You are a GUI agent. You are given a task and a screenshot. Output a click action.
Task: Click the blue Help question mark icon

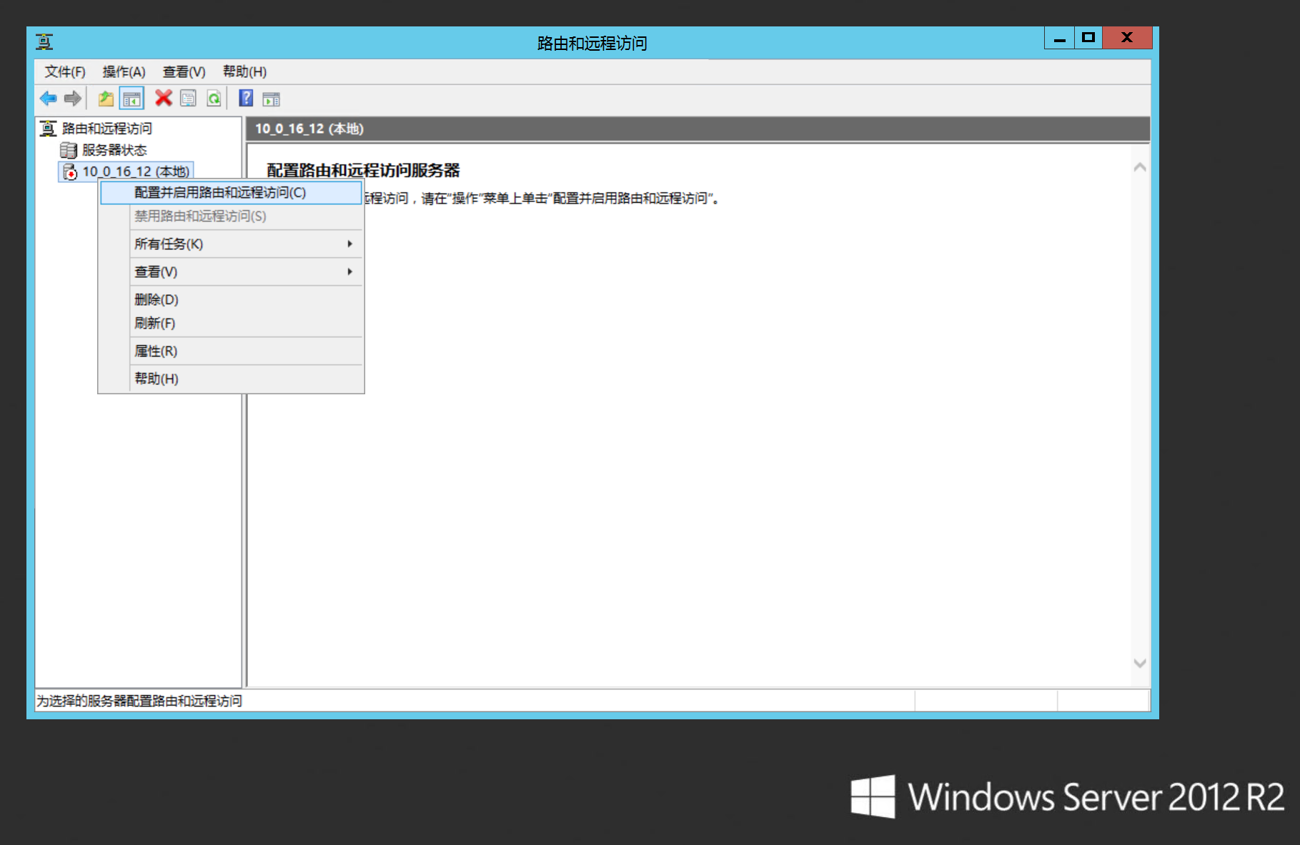tap(246, 99)
